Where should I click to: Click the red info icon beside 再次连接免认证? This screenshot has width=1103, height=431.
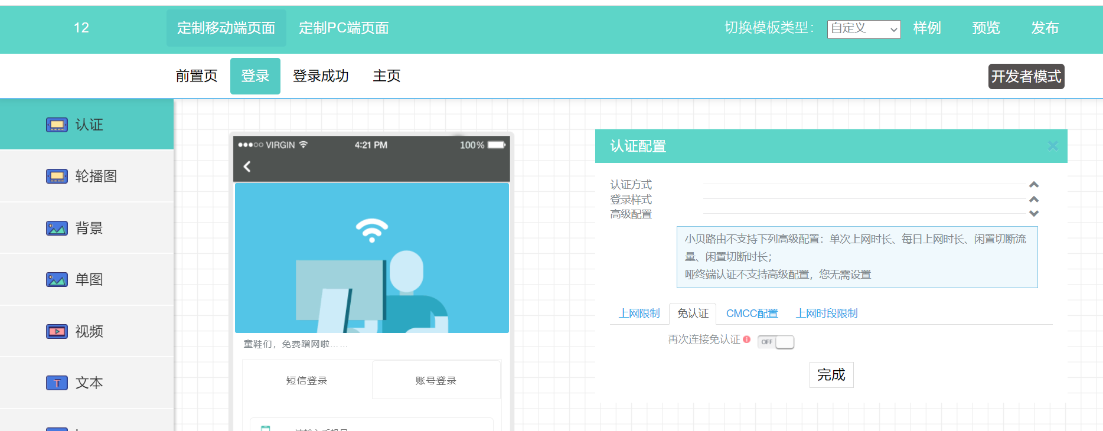[747, 339]
